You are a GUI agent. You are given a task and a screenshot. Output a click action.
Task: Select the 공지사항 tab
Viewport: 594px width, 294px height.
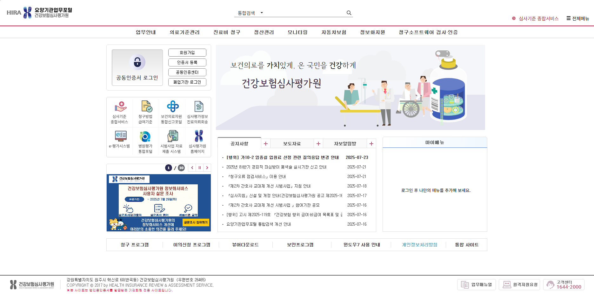click(239, 144)
